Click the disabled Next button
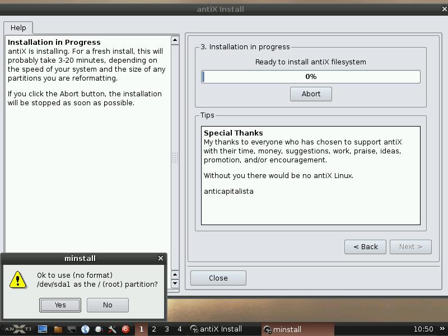The width and height of the screenshot is (448, 336). pos(411,247)
